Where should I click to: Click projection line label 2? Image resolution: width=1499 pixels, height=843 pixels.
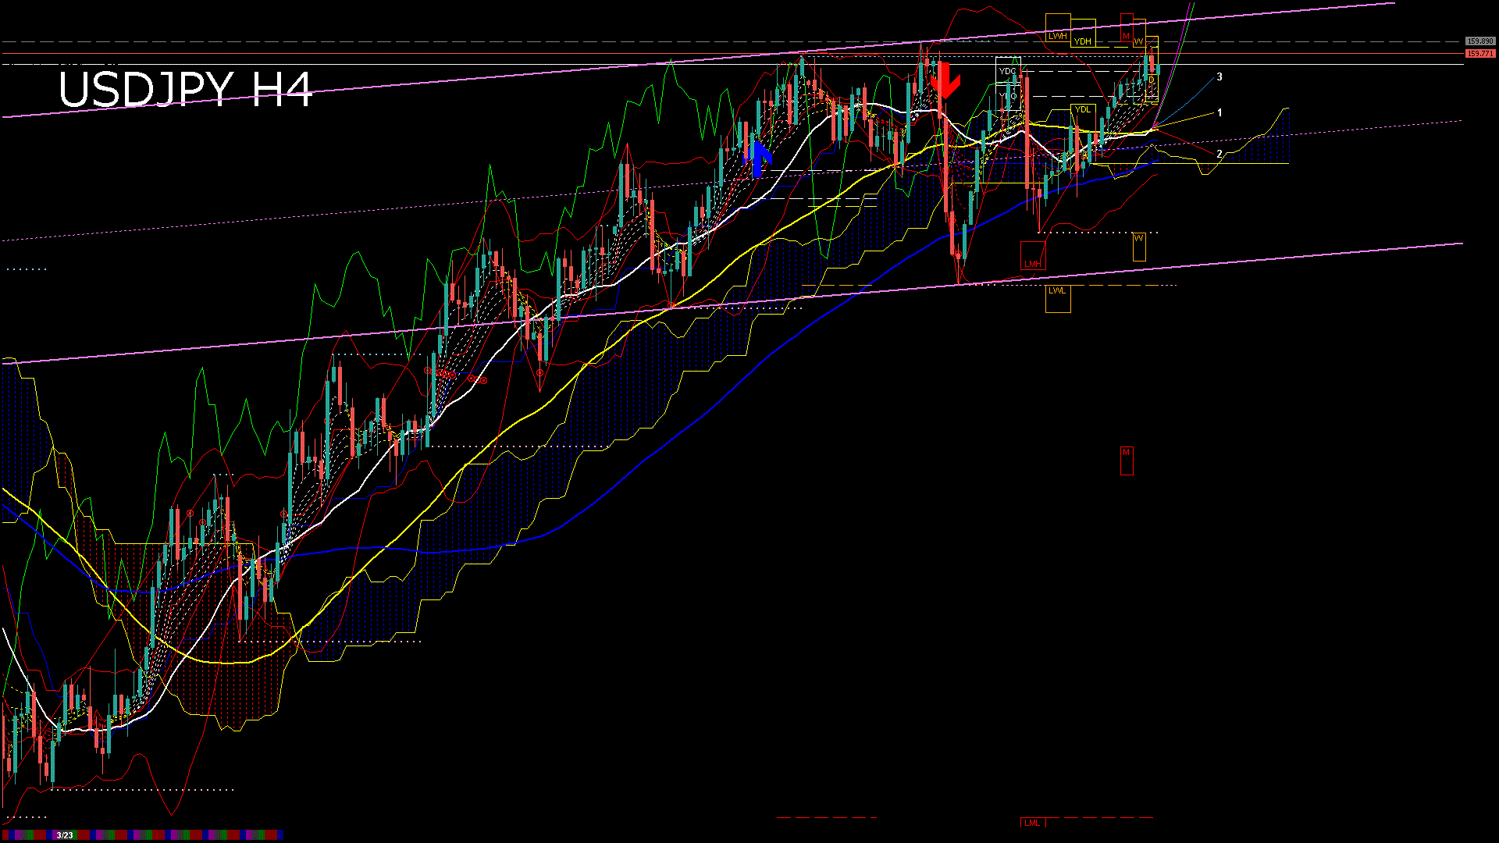(x=1219, y=154)
